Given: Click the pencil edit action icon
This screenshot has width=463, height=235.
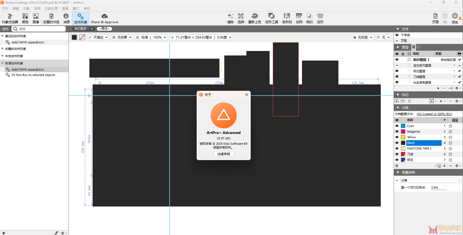Looking at the screenshot, I should click(x=56, y=233).
